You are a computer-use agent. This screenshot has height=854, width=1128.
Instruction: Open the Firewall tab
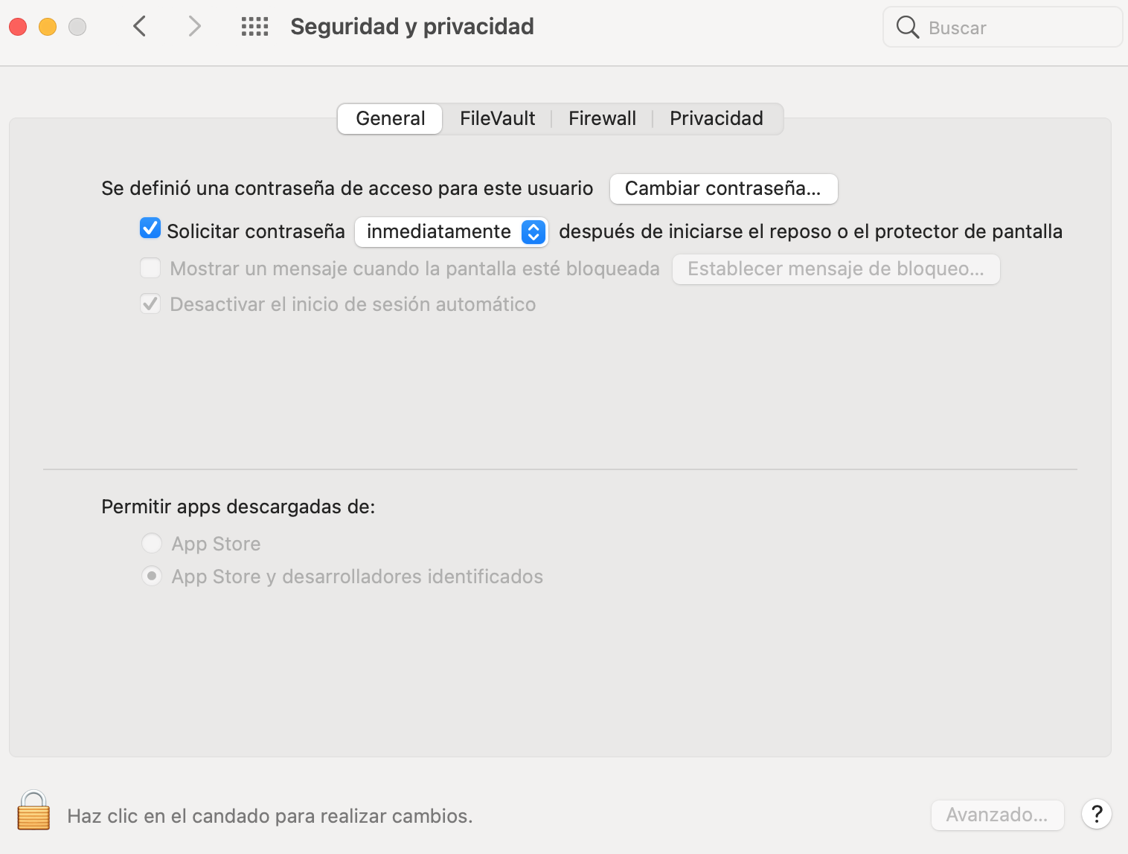602,118
